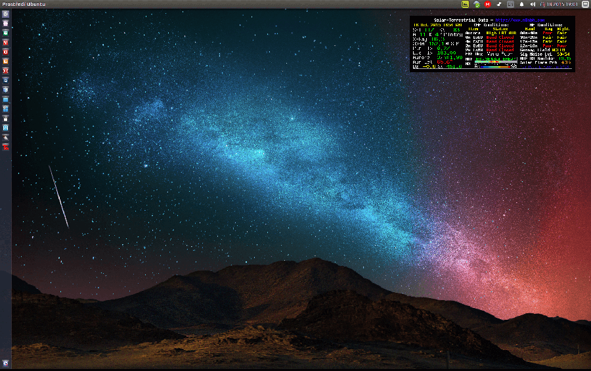Open the Trash at the launcher bottom
The height and width of the screenshot is (371, 591).
[x=6, y=363]
